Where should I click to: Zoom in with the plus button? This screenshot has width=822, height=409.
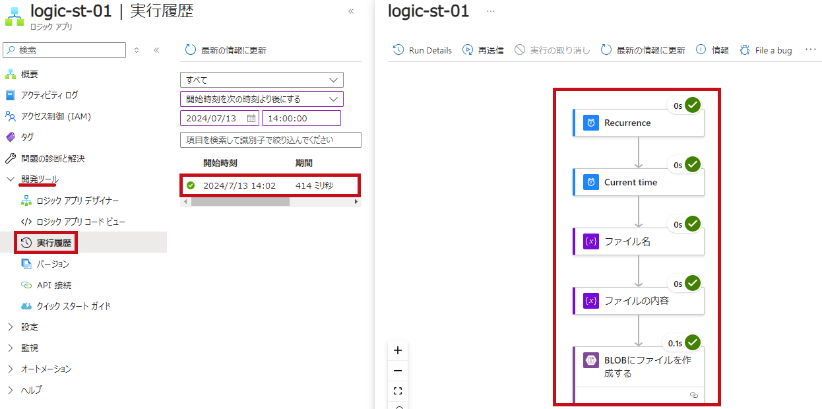tap(398, 350)
